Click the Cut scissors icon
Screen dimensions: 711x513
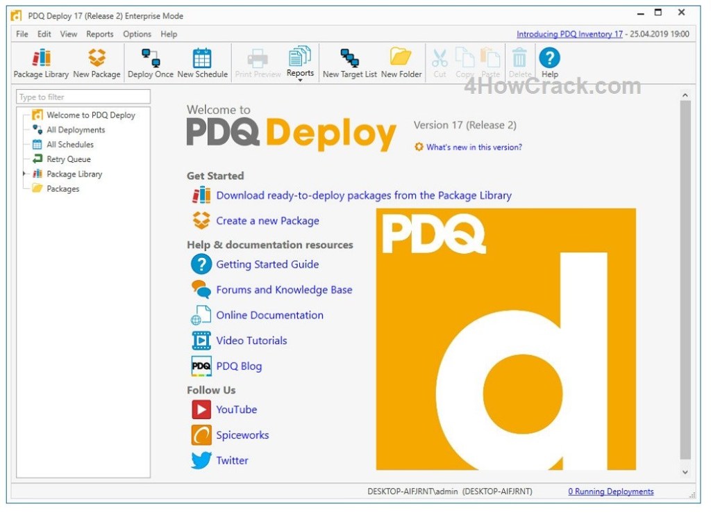440,63
